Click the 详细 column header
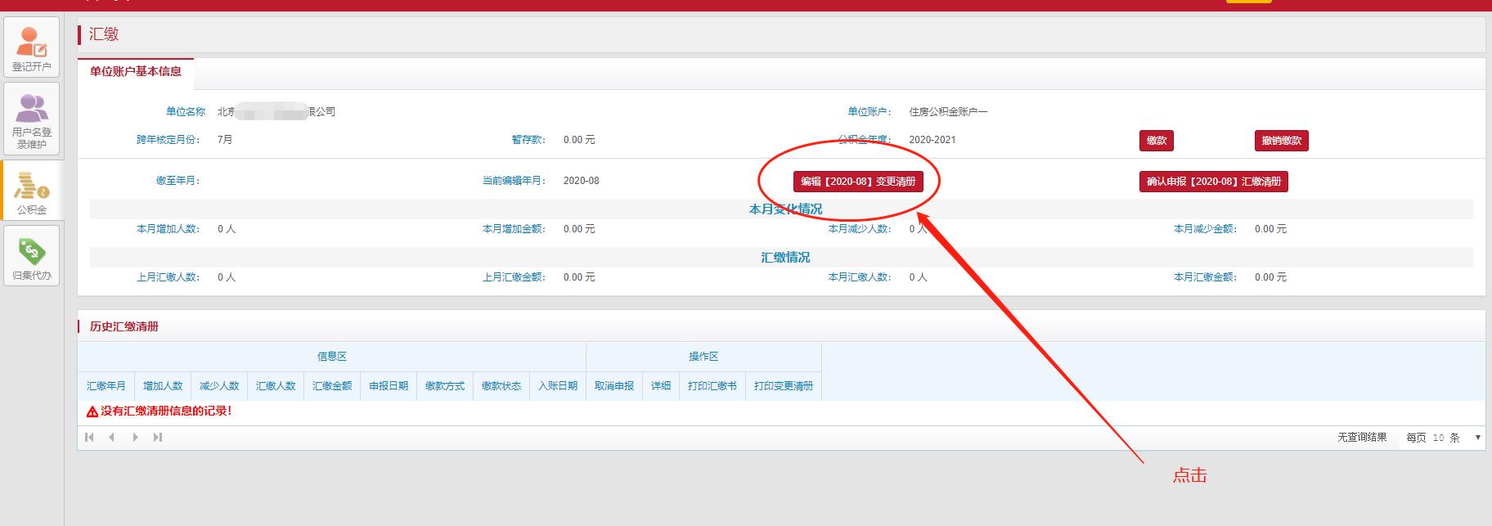The height and width of the screenshot is (526, 1492). coord(661,386)
